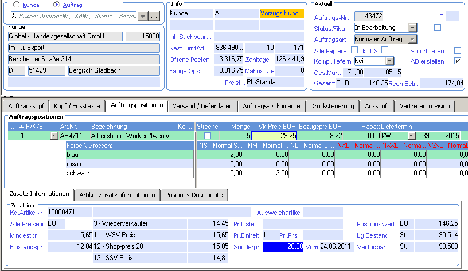The height and width of the screenshot is (271, 468).
Task: Click the Liefertermin KW dropdown arrow
Action: pyautogui.click(x=411, y=136)
